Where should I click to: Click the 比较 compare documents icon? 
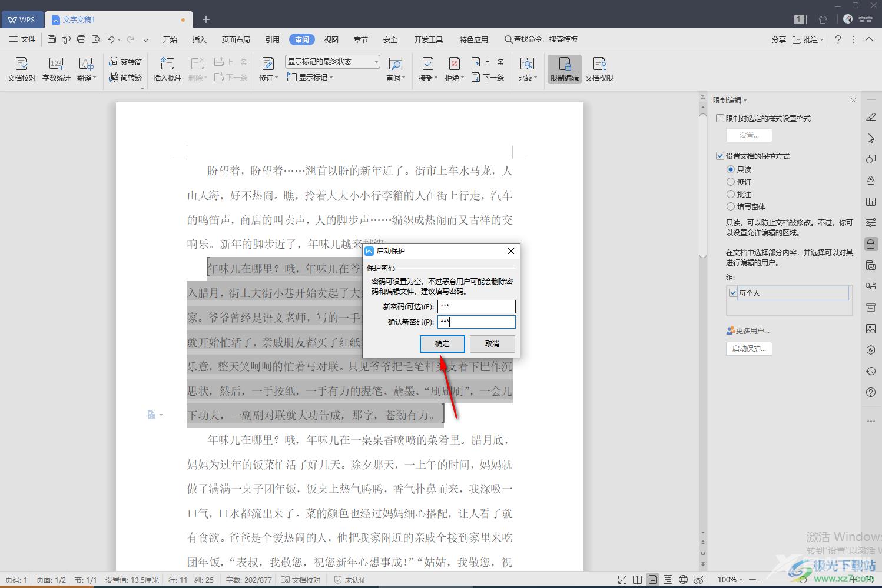(x=527, y=69)
